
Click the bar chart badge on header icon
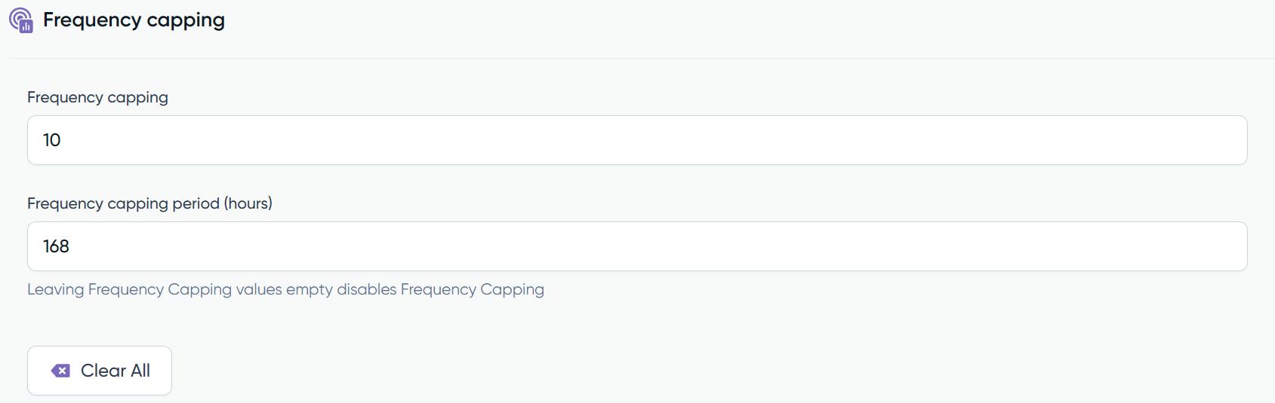[x=26, y=27]
